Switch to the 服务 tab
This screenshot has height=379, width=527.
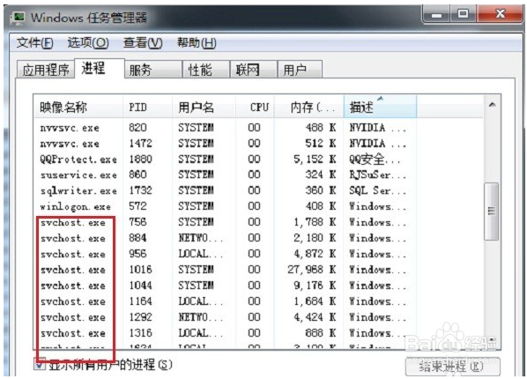click(153, 70)
